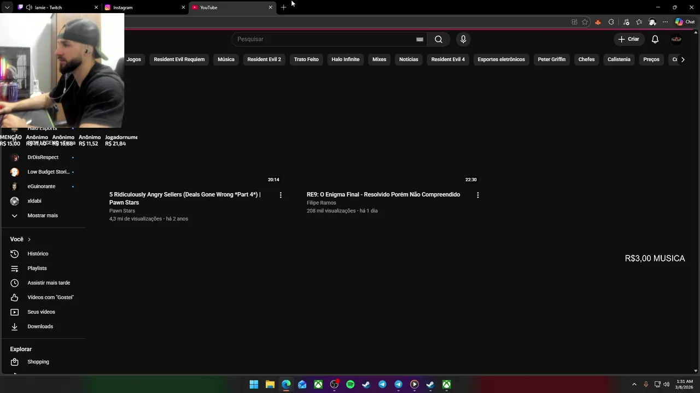The image size is (700, 393).
Task: Open the Edge profile avatar
Action: tap(652, 22)
